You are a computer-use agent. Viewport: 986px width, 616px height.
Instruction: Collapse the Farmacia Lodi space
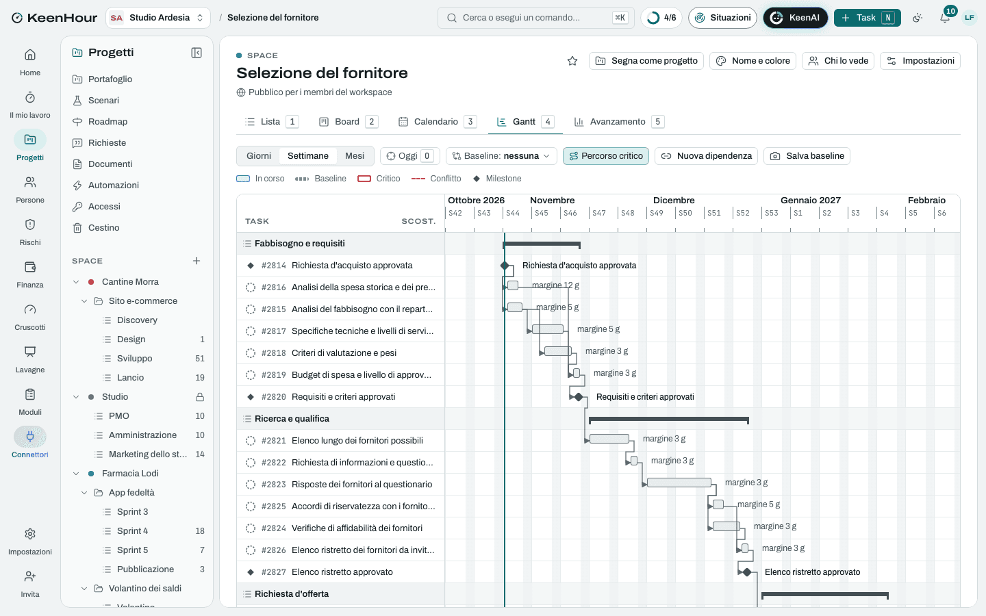click(76, 474)
